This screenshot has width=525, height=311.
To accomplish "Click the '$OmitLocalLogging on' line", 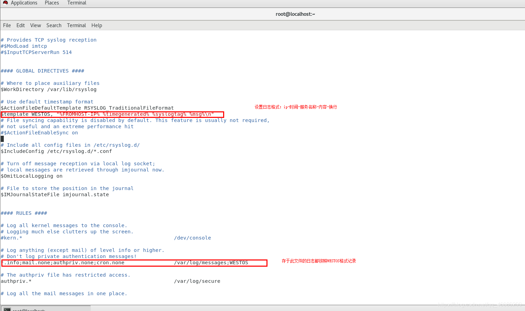I will [32, 176].
